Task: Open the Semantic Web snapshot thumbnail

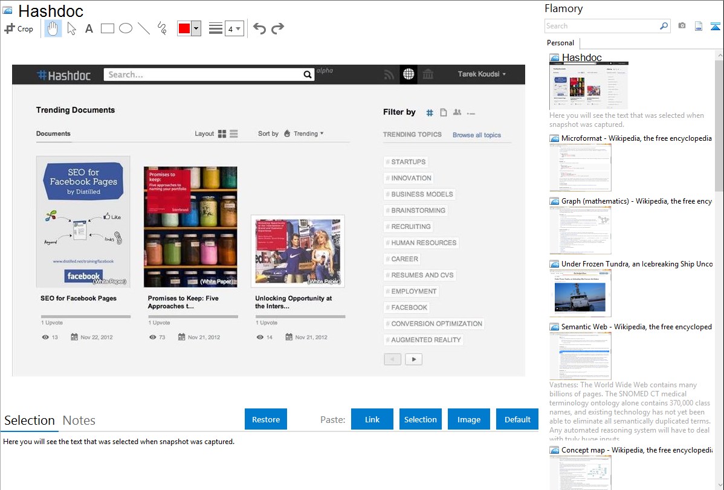Action: 580,355
